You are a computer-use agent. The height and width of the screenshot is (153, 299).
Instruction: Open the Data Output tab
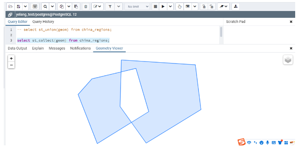(17, 48)
